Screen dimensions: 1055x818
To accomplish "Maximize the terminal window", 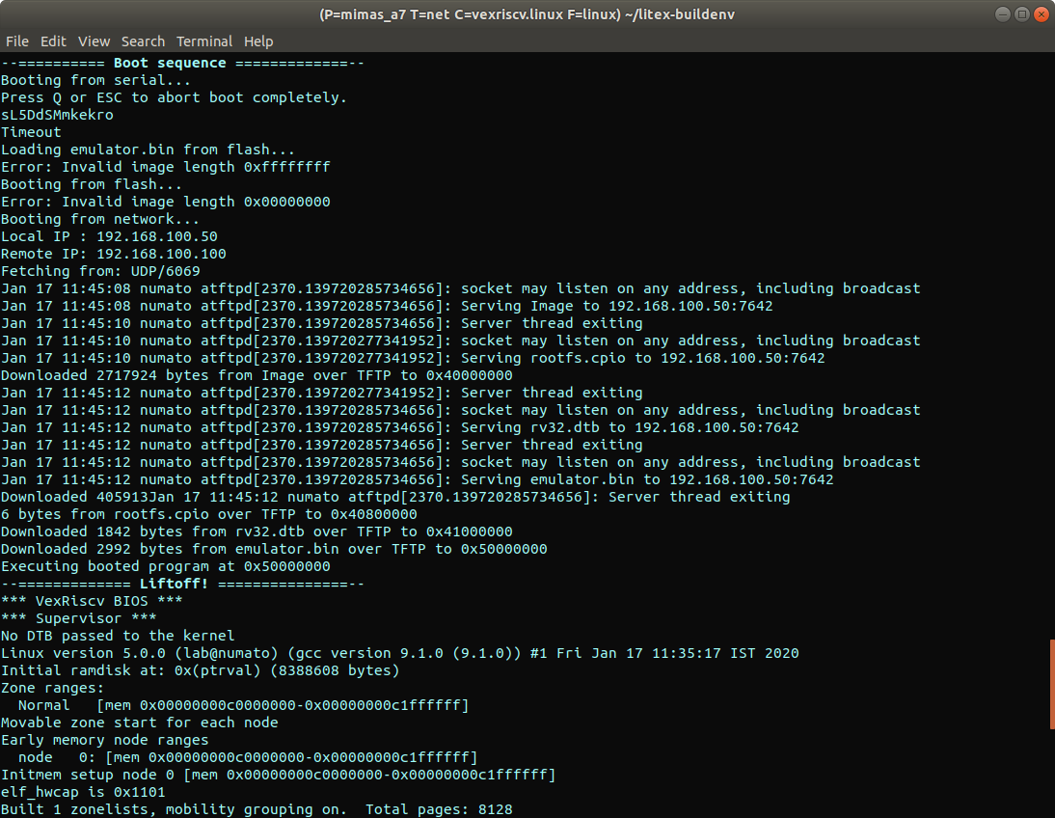I will [1021, 14].
